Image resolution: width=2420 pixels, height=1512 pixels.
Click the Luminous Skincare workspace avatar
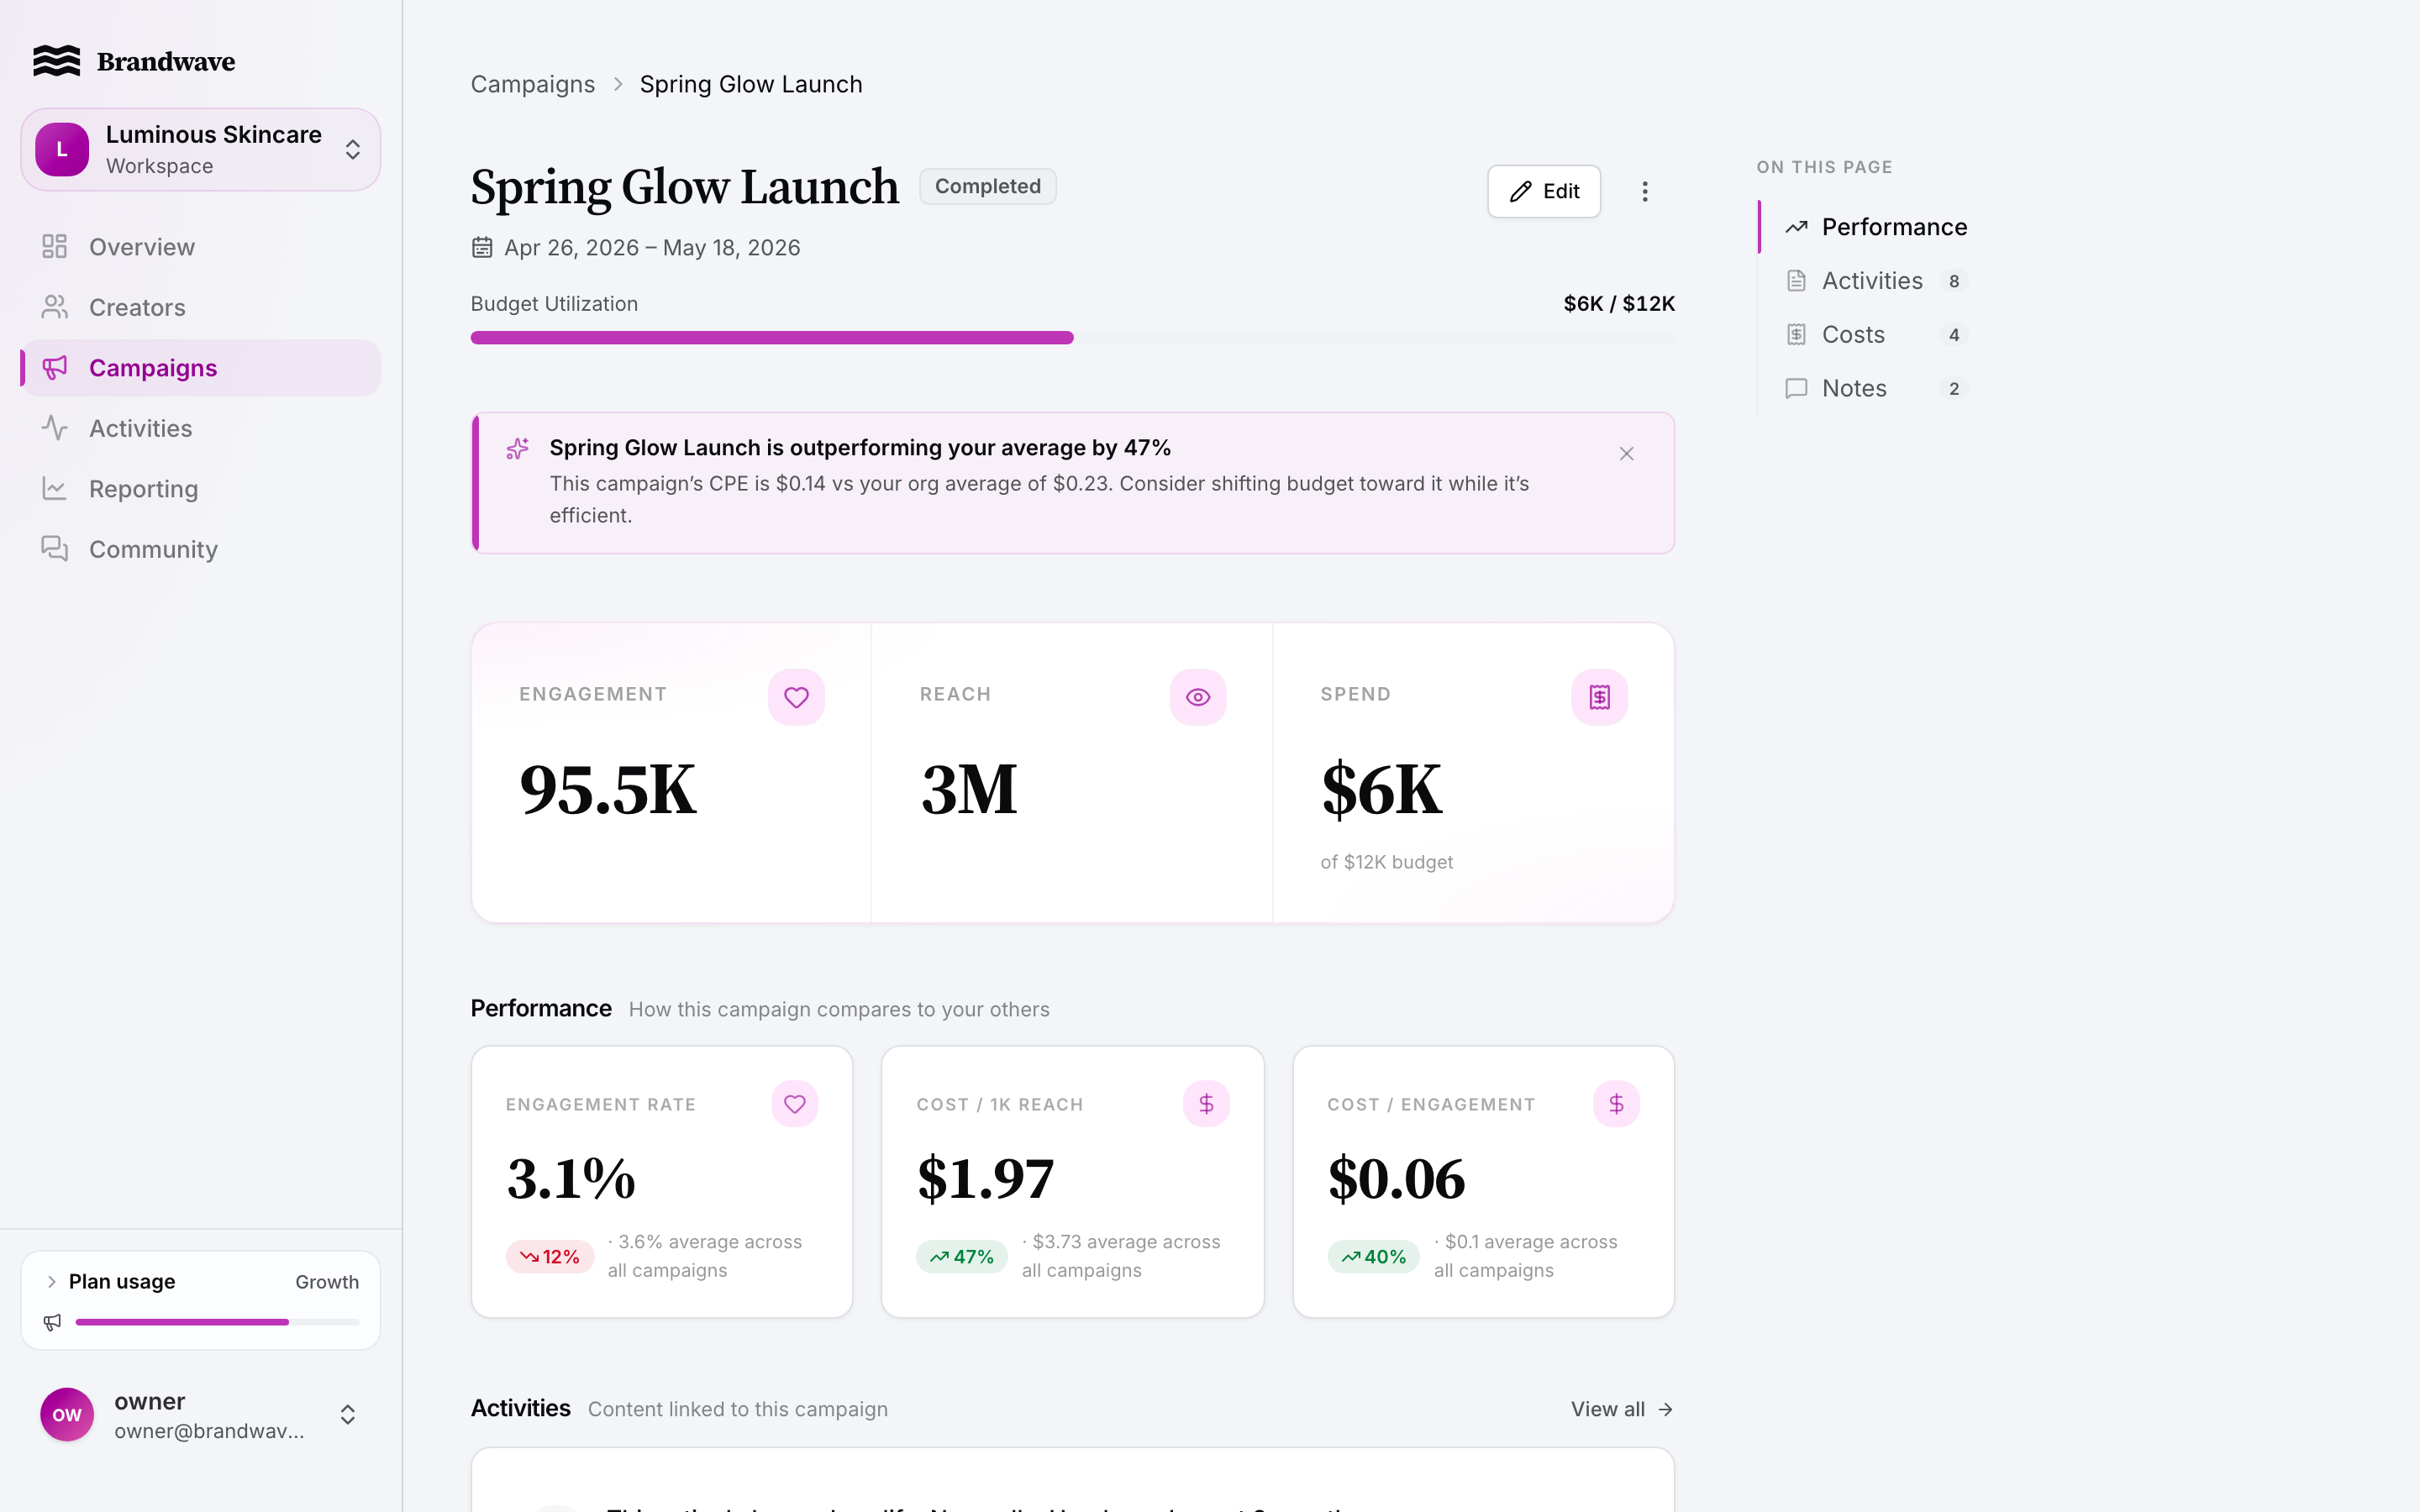point(62,149)
